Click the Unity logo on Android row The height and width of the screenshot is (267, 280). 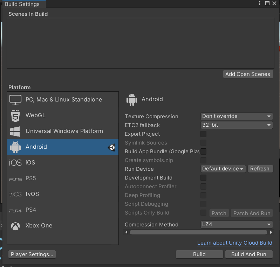click(111, 147)
